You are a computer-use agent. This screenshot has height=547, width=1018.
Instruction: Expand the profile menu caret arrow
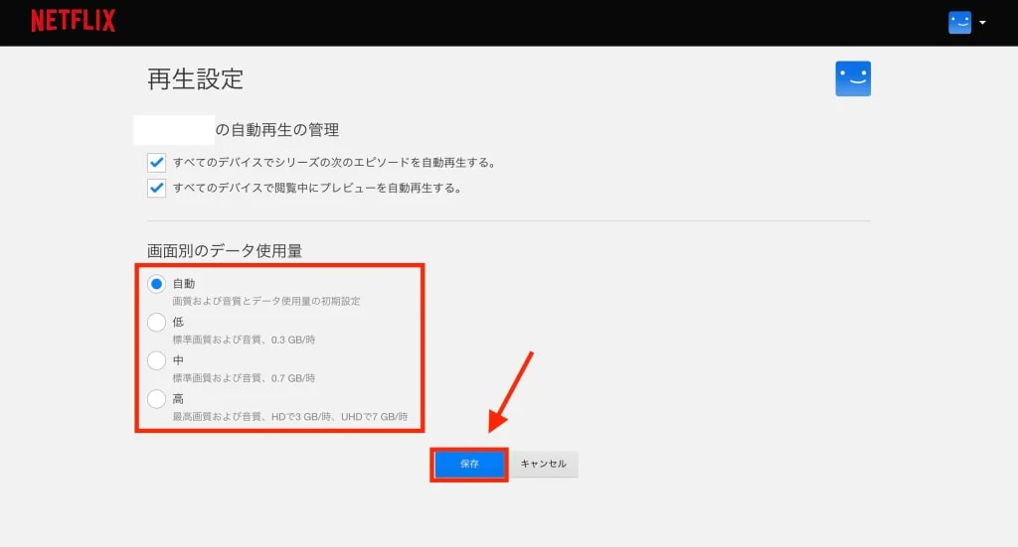(982, 23)
